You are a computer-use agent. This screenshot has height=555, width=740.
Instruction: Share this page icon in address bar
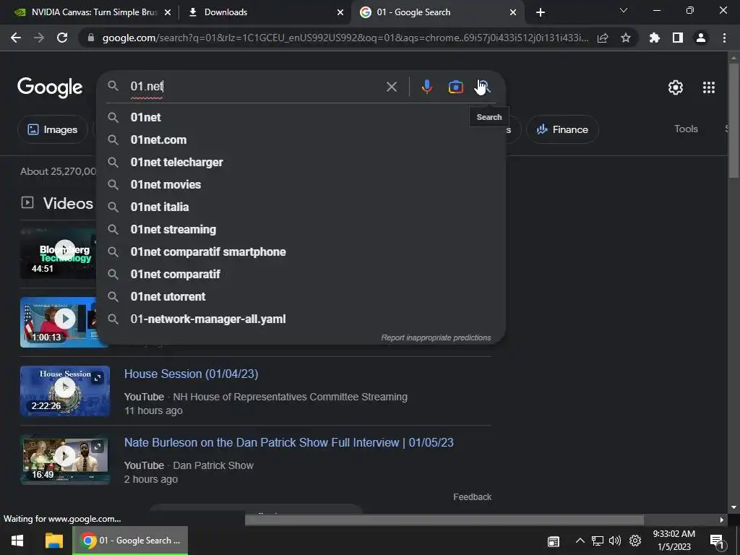click(x=603, y=38)
